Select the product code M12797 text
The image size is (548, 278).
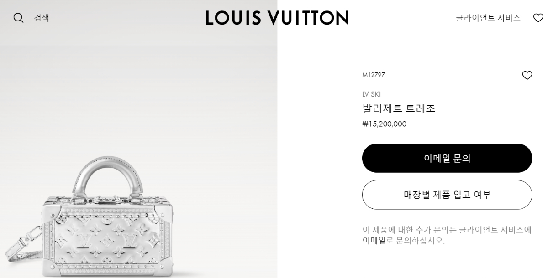(x=374, y=75)
